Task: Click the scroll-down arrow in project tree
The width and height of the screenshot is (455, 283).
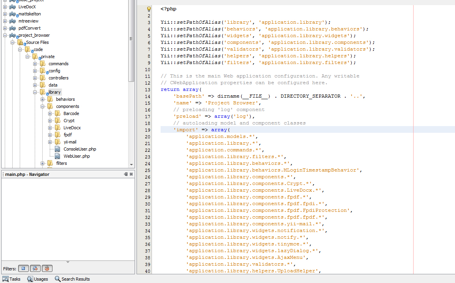Action: point(131,165)
